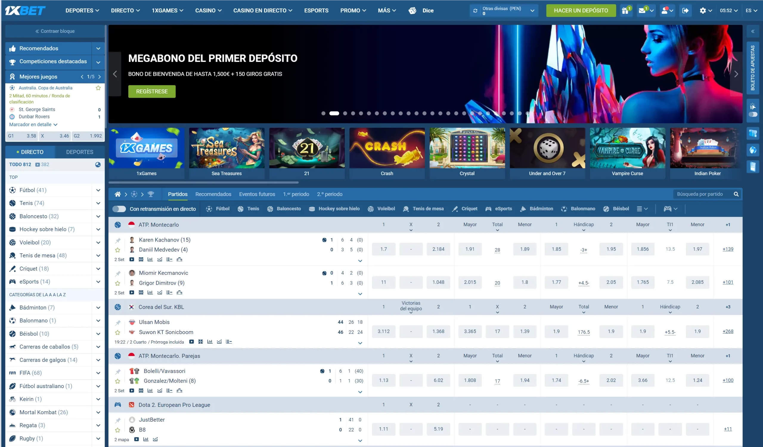Open BOLETO DE APUESTAS side panel
This screenshot has height=447, width=763.
coord(752,68)
